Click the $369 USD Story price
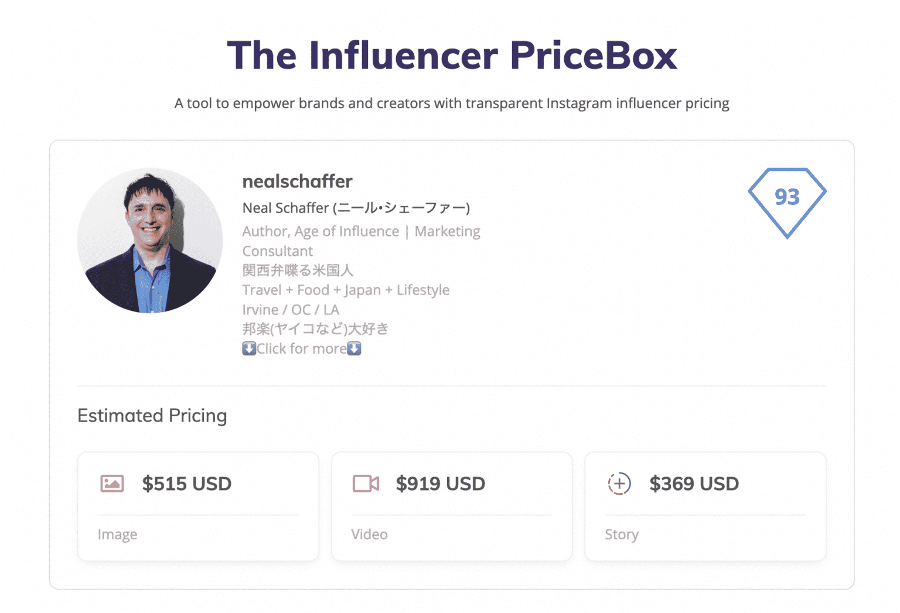This screenshot has width=900, height=613. (694, 484)
